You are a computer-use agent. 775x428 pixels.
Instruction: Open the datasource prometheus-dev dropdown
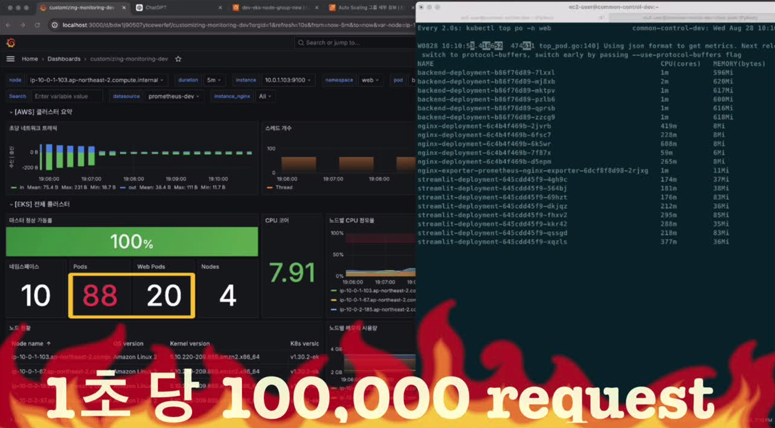click(174, 96)
